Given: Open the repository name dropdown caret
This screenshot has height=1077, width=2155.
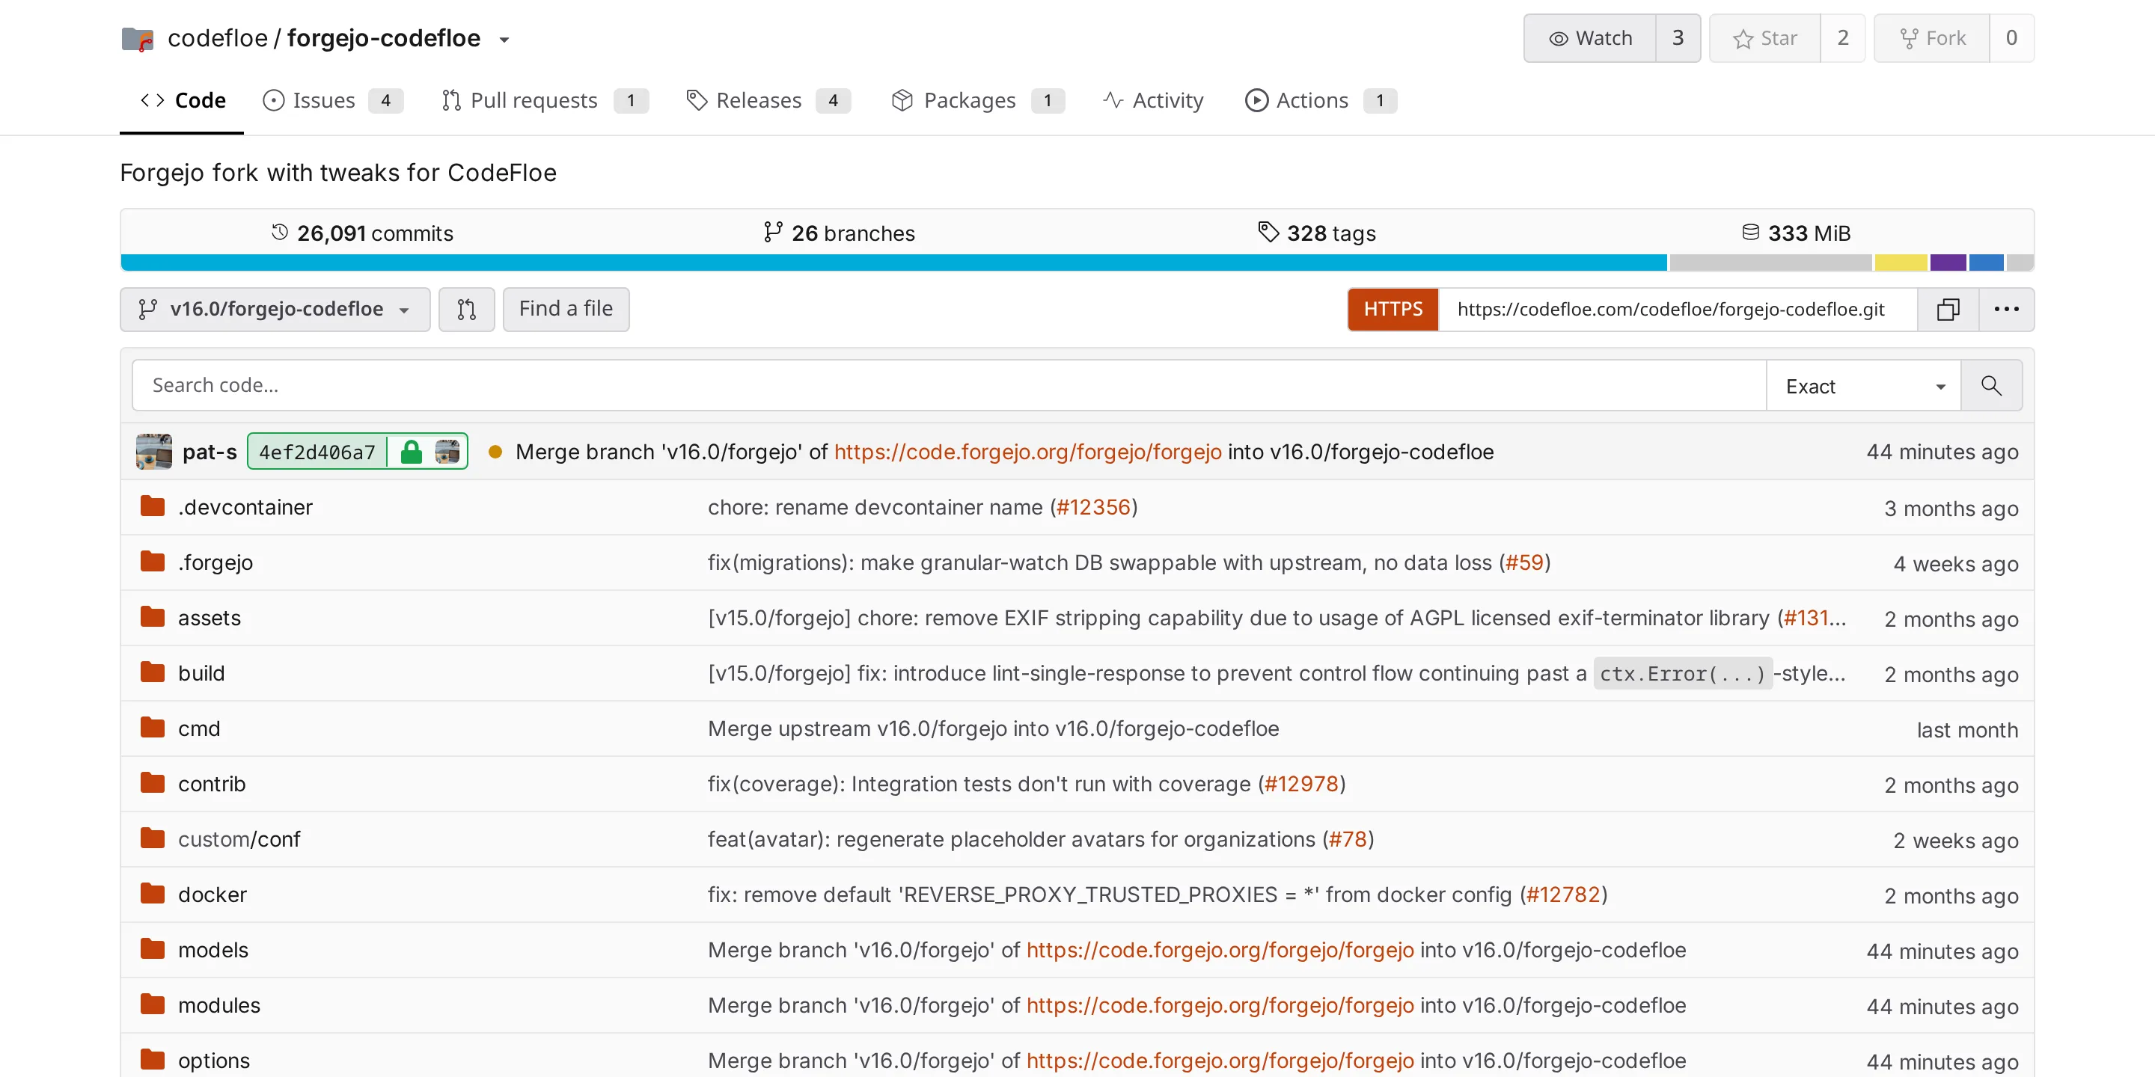Looking at the screenshot, I should pyautogui.click(x=504, y=40).
